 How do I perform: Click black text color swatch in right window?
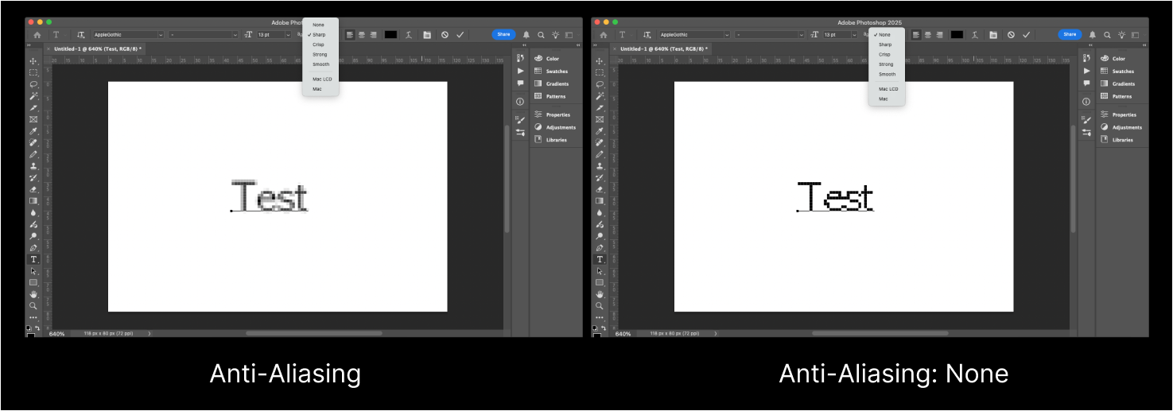point(957,35)
